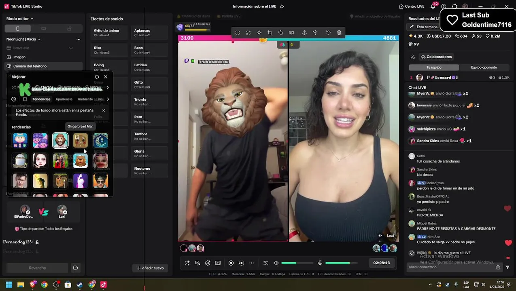
Task: Open the help question-mark icon in title bar
Action: tap(444, 6)
